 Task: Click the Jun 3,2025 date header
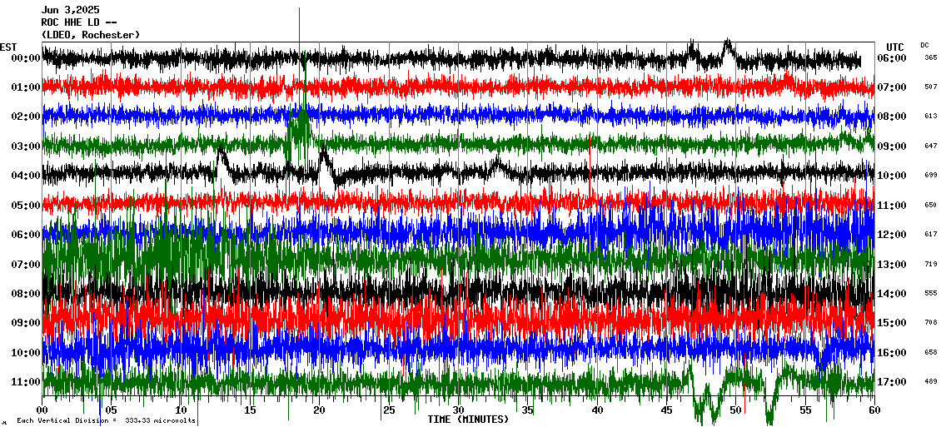73,10
